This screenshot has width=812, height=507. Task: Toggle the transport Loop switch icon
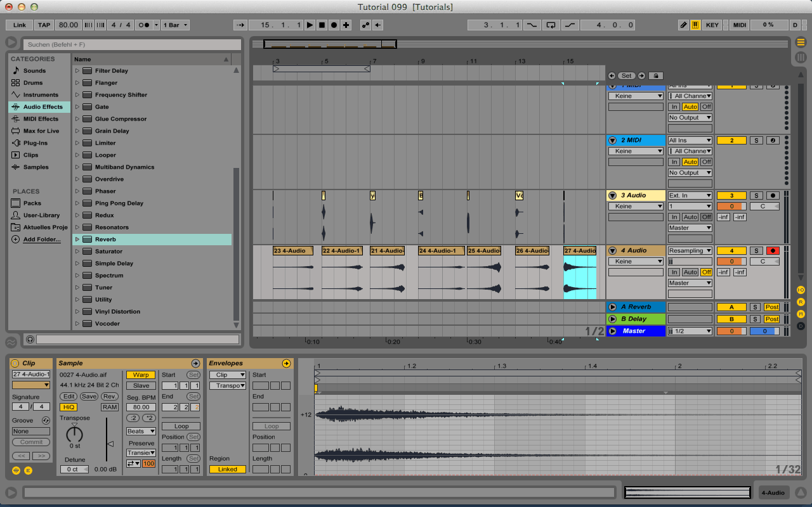(551, 25)
